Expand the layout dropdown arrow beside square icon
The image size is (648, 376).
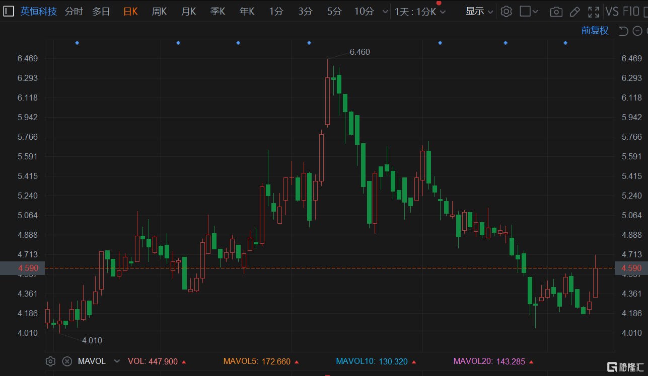coord(535,12)
